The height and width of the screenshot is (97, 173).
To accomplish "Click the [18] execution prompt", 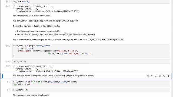I will [x=9, y=46].
